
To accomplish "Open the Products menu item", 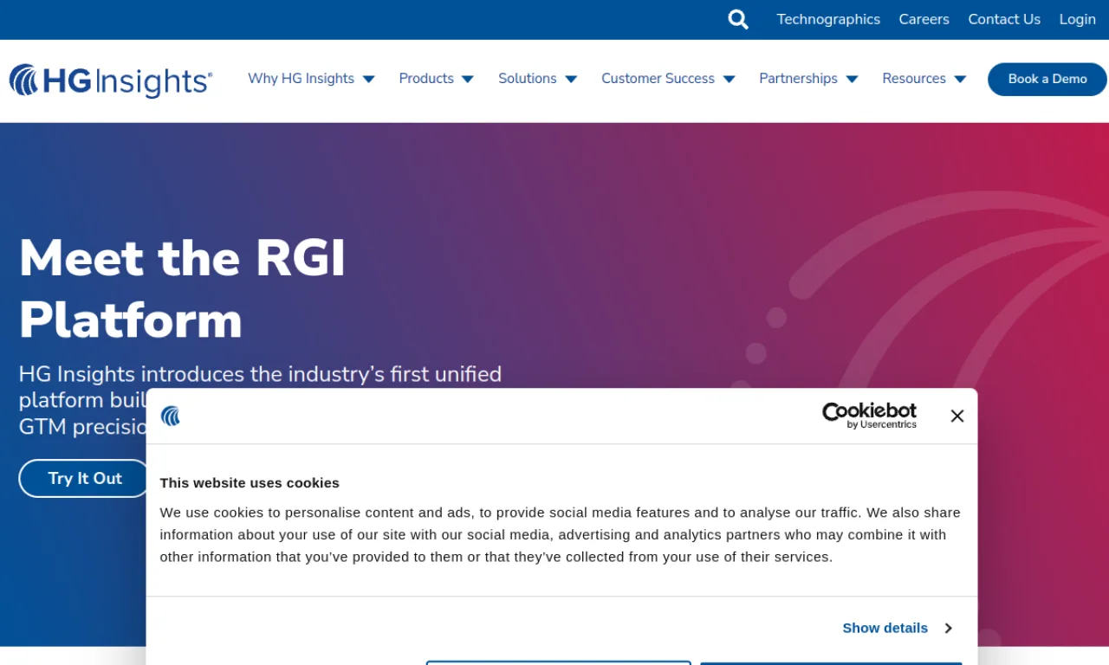I will (x=426, y=79).
